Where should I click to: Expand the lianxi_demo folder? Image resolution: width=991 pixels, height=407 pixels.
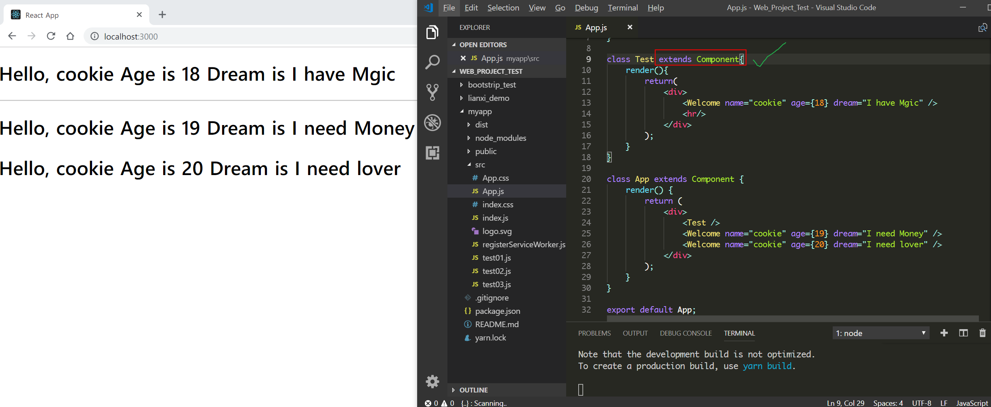click(x=507, y=98)
